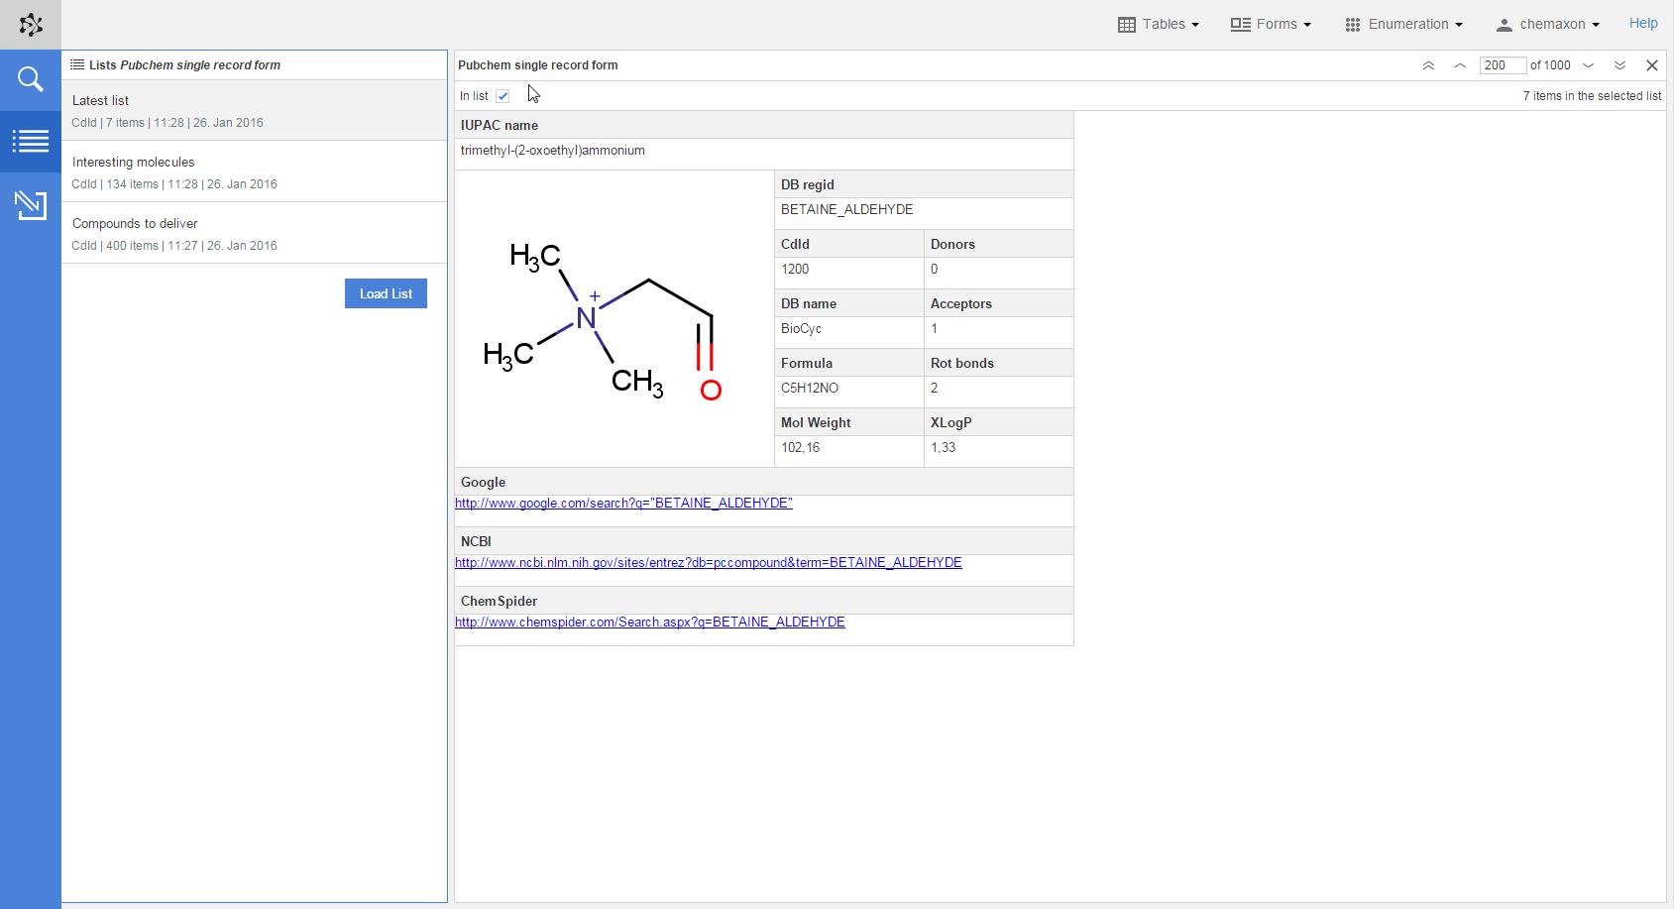Open the search panel in sidebar
Viewport: 1674px width, 909px height.
point(31,79)
